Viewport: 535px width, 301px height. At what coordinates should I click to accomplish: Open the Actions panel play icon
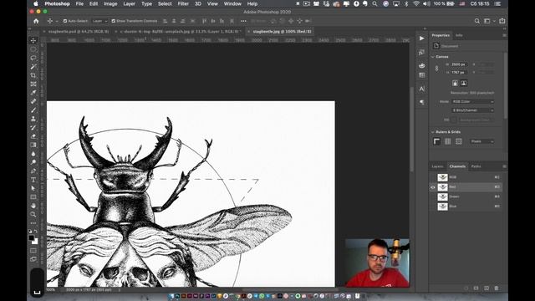422,38
